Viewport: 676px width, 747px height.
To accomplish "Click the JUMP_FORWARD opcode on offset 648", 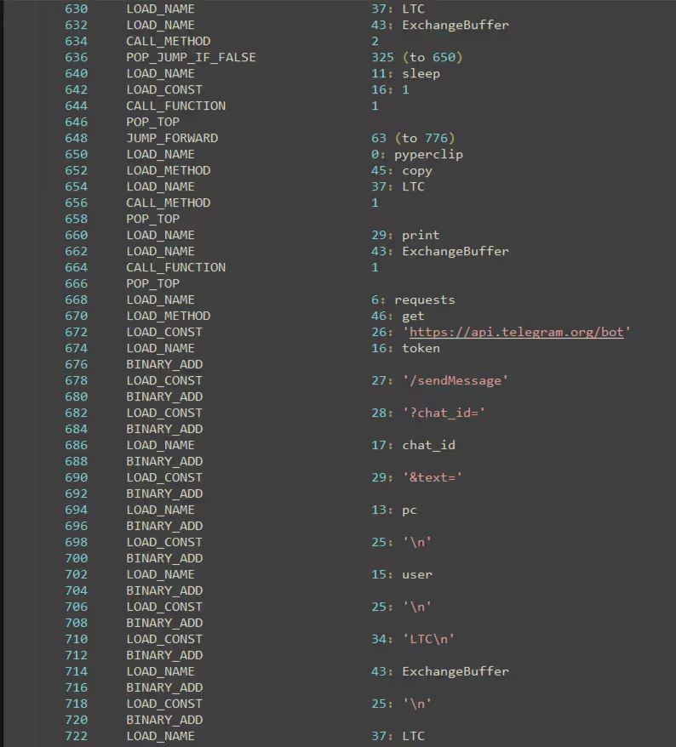I will coord(172,138).
